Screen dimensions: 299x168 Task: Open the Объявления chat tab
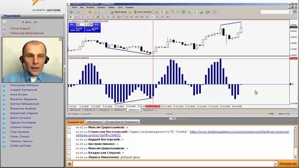point(94,122)
